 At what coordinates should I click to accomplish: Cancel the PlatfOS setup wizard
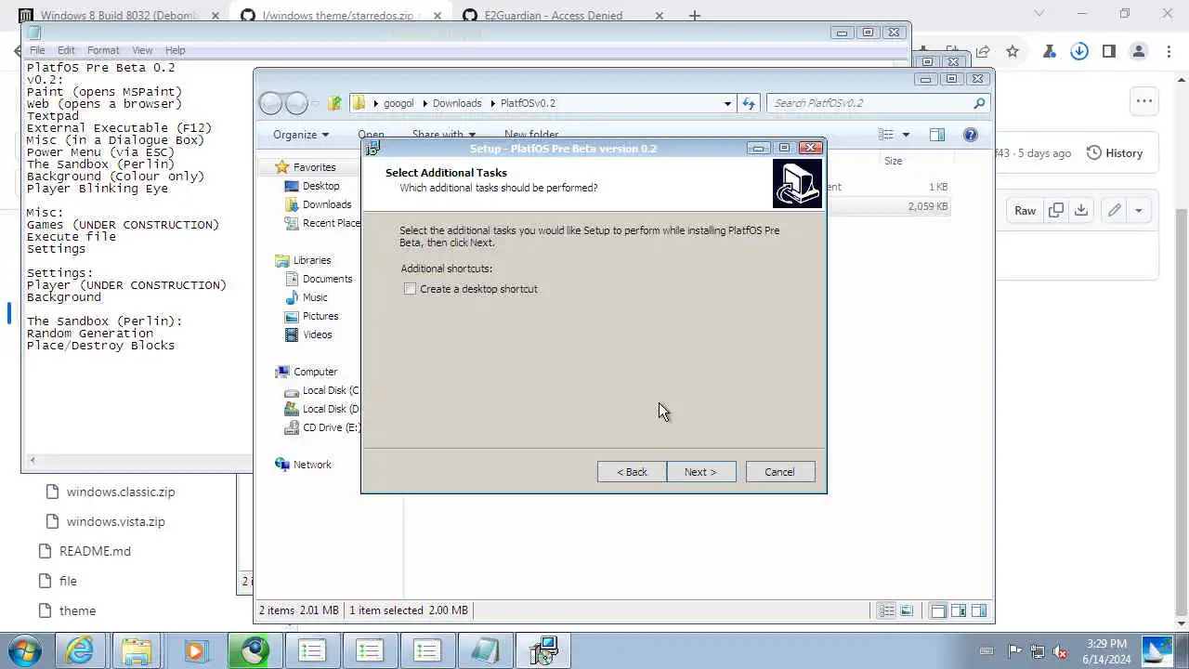coord(779,472)
